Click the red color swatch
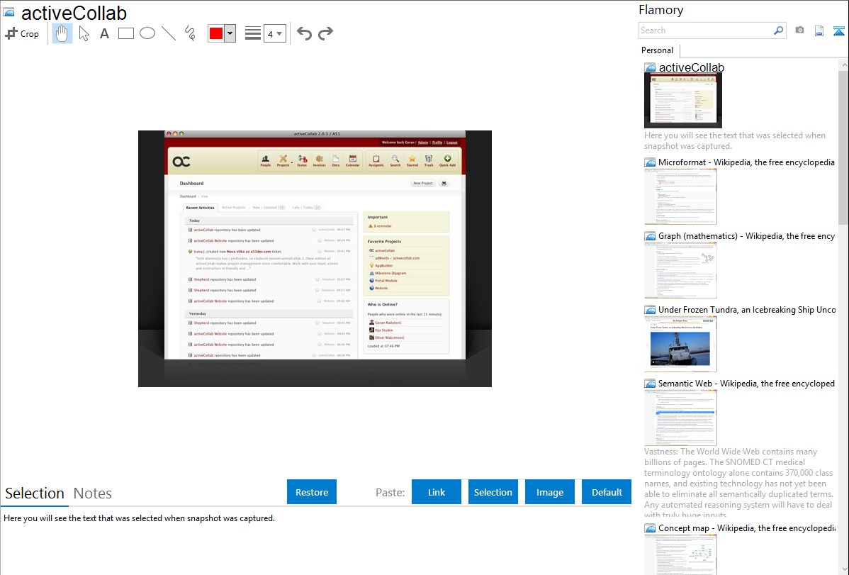849x575 pixels. point(216,33)
